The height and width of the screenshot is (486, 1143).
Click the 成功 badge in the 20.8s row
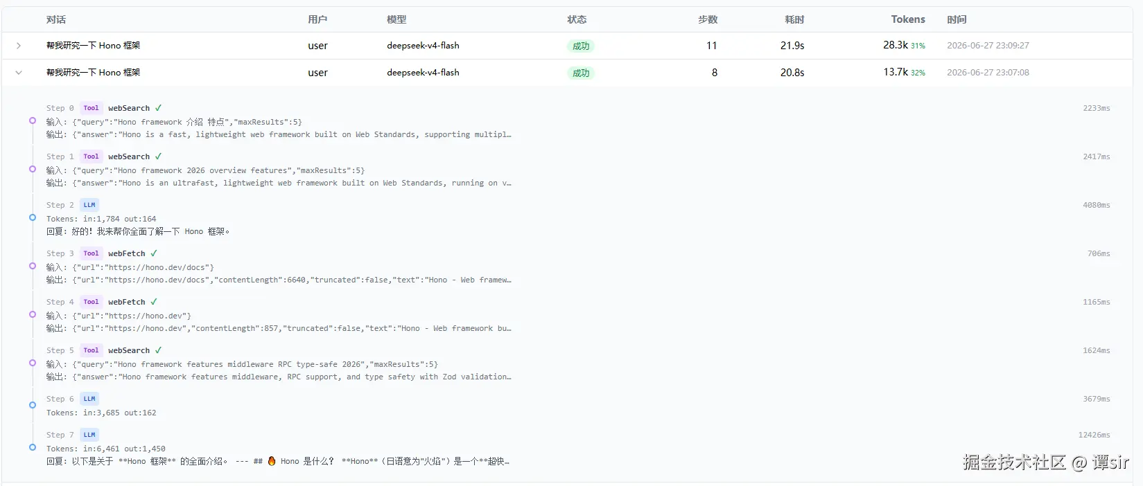click(581, 73)
